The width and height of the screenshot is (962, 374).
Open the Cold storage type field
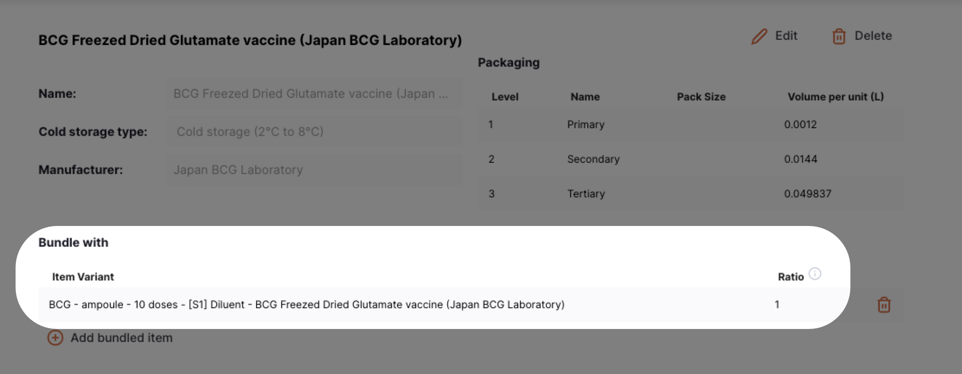[314, 132]
